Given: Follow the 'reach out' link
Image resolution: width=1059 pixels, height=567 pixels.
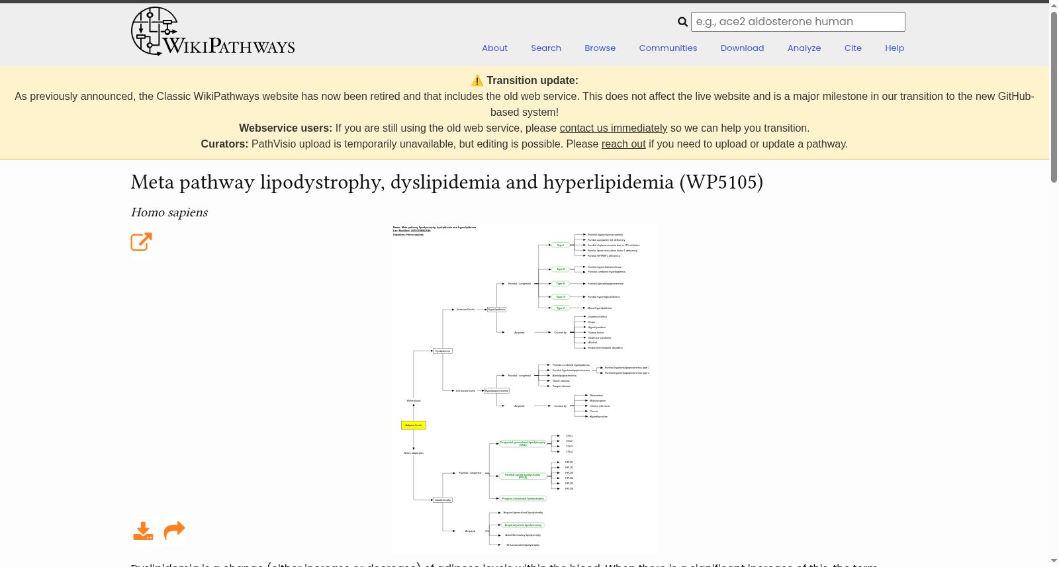Looking at the screenshot, I should [x=623, y=144].
